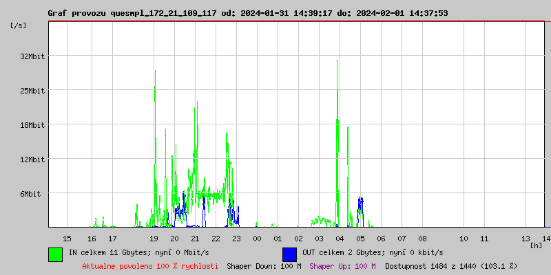Click the green IN legend swatch
Image resolution: width=551 pixels, height=275 pixels.
[x=55, y=254]
